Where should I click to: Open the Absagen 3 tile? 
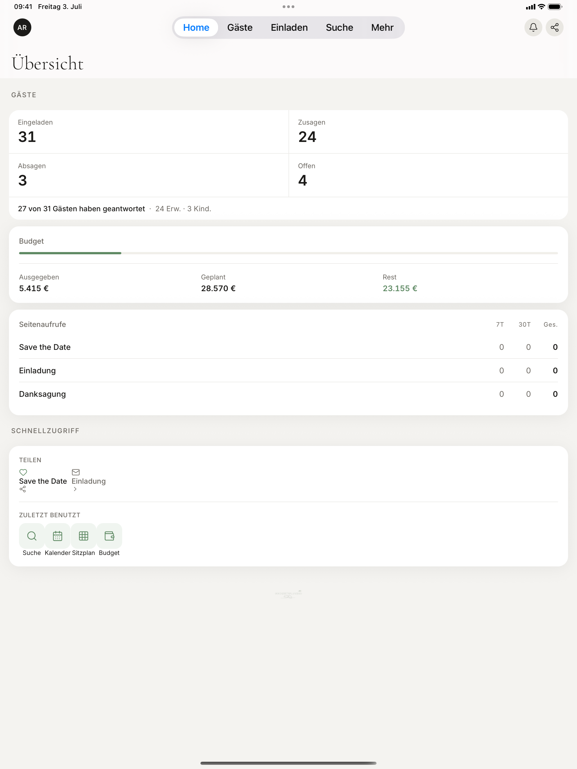149,175
